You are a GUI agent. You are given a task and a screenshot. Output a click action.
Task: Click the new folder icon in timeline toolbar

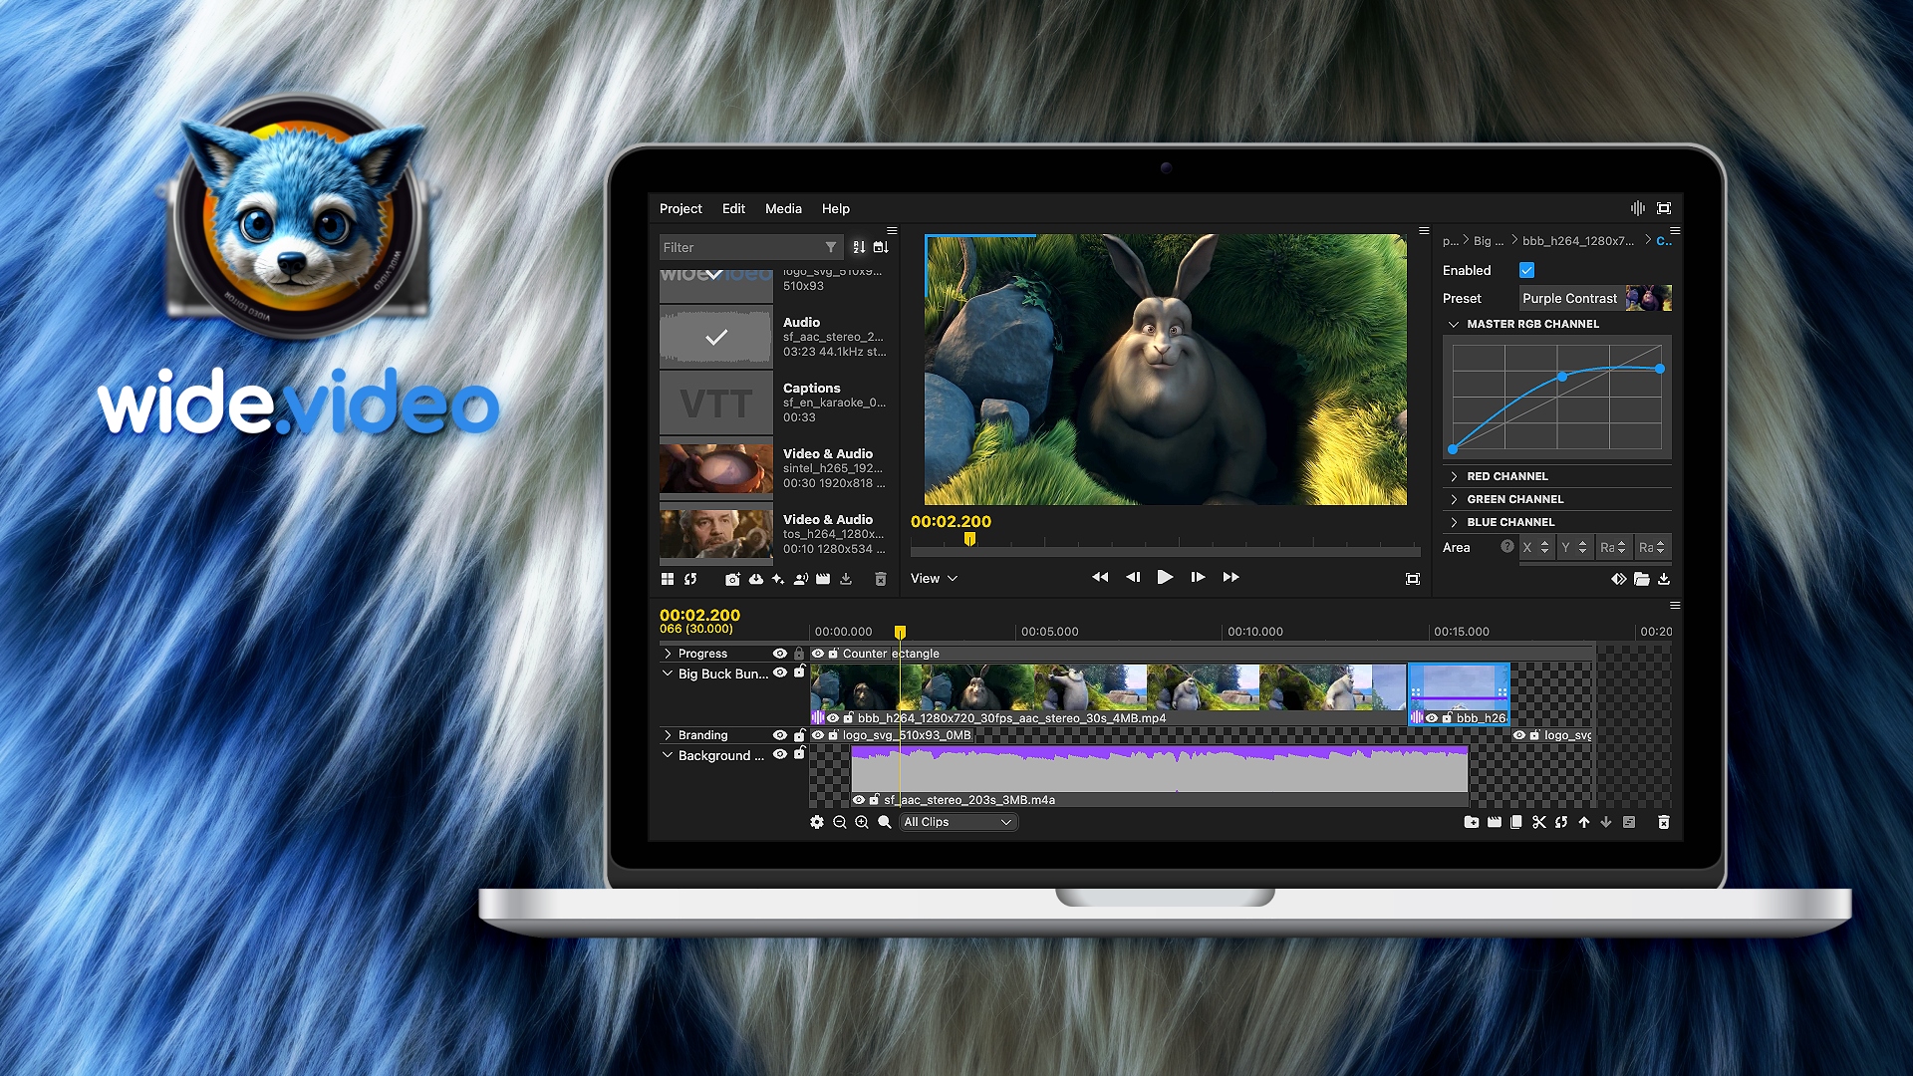[x=1472, y=822]
